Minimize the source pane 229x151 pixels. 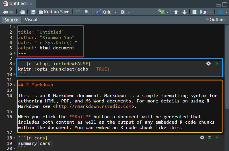click(x=218, y=5)
